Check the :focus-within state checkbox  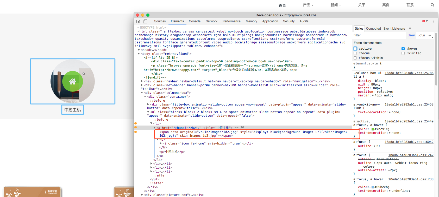355,58
